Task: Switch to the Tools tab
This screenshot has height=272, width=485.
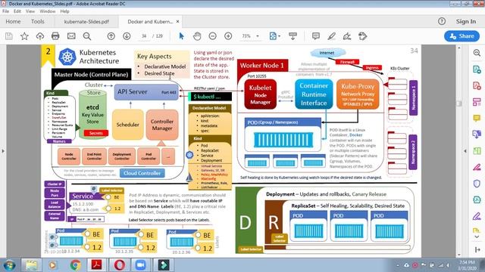Action: [x=37, y=22]
